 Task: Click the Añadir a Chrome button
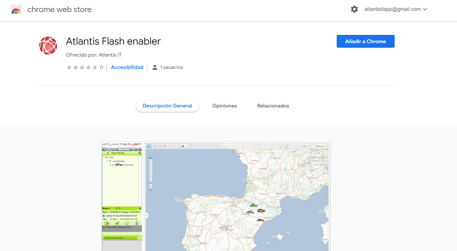click(366, 41)
